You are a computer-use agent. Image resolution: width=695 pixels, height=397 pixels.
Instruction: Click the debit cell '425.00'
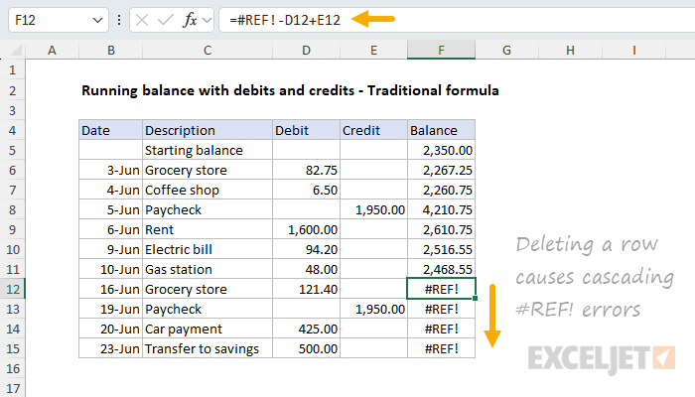click(306, 329)
